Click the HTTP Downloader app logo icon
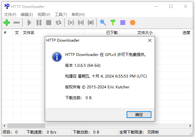 tap(7, 6)
